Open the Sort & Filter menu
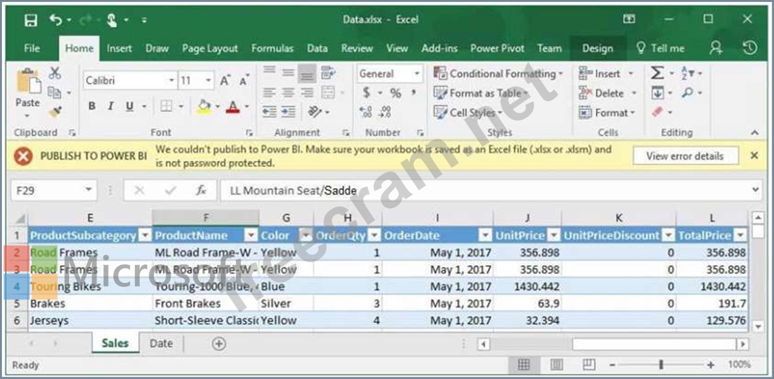The image size is (774, 379). tap(687, 73)
